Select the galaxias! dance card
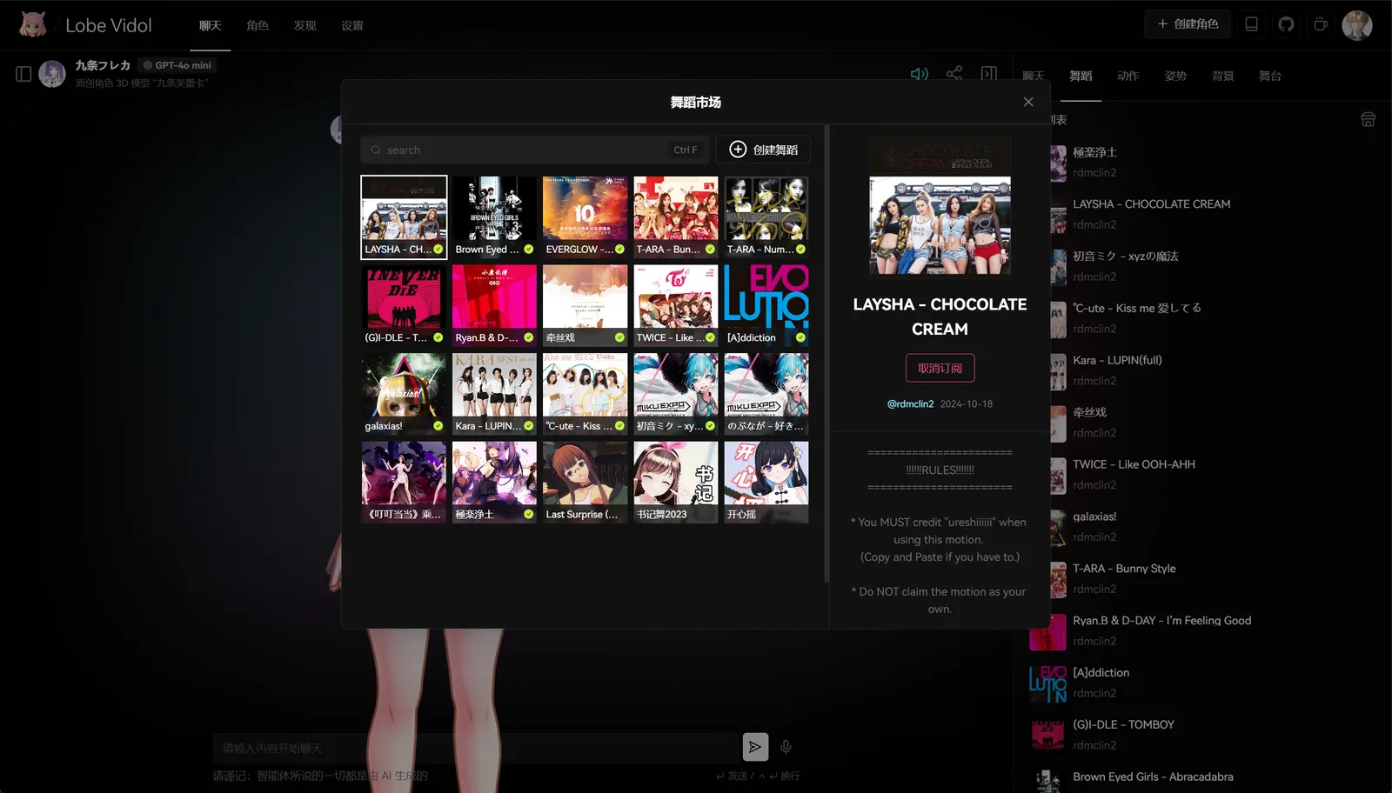The image size is (1392, 793). (404, 394)
